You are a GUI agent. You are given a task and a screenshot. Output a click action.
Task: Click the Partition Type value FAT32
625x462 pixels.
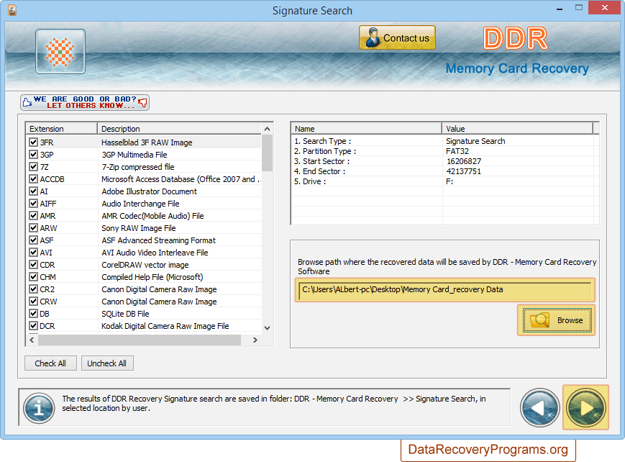[457, 151]
